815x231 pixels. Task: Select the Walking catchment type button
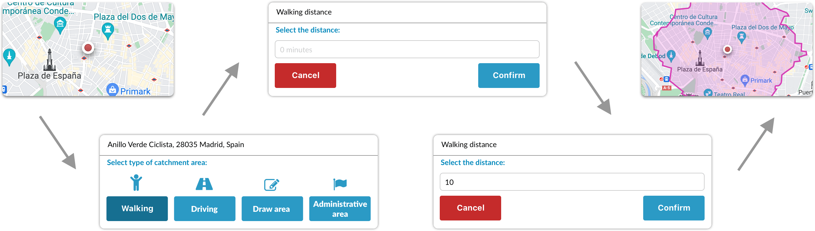137,209
